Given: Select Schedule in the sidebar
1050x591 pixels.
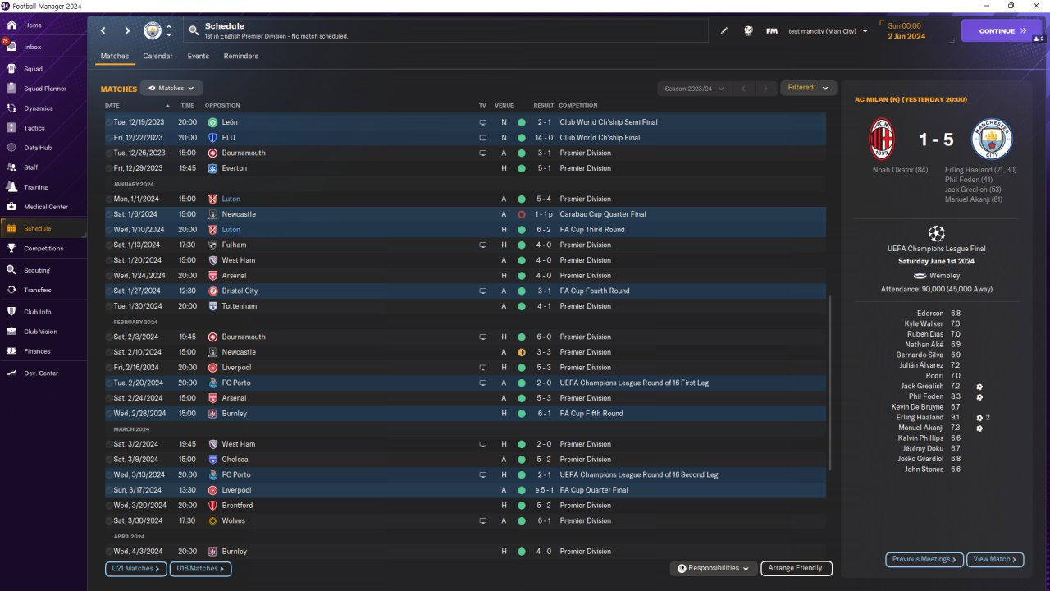Looking at the screenshot, I should pos(43,229).
